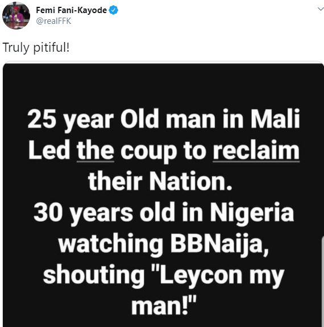Click the word 'Mali' in the image
The height and width of the screenshot is (327, 324).
point(275,118)
